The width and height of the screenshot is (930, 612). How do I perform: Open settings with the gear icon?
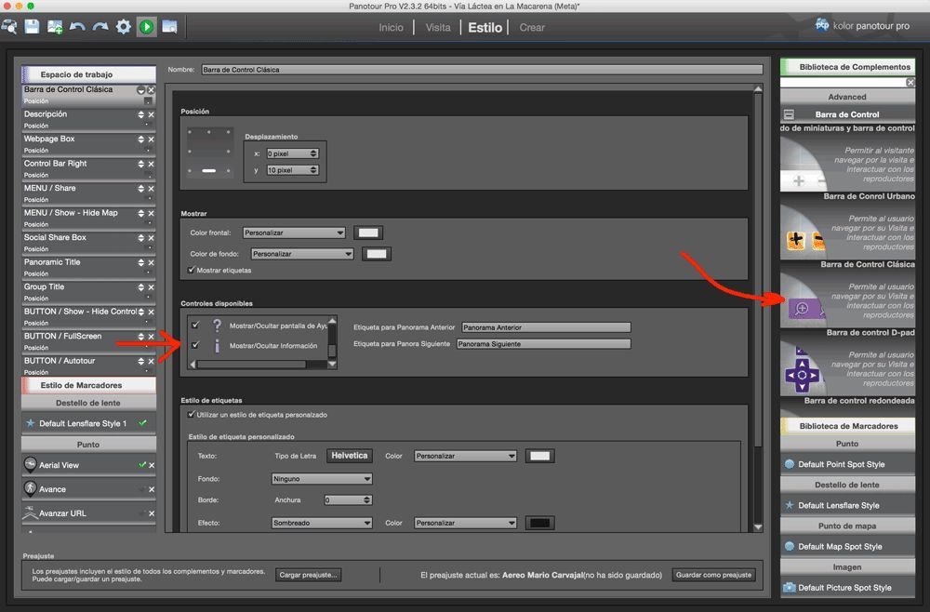pos(124,27)
